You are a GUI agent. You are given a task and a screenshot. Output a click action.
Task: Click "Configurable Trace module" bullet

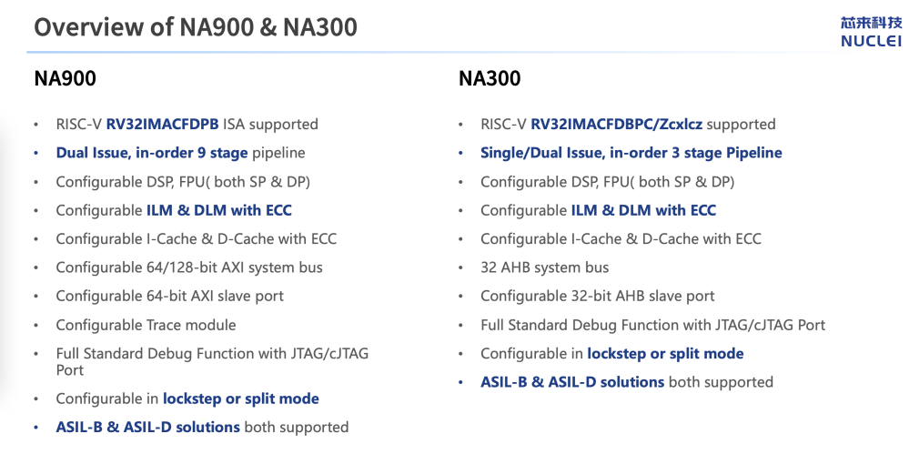146,325
